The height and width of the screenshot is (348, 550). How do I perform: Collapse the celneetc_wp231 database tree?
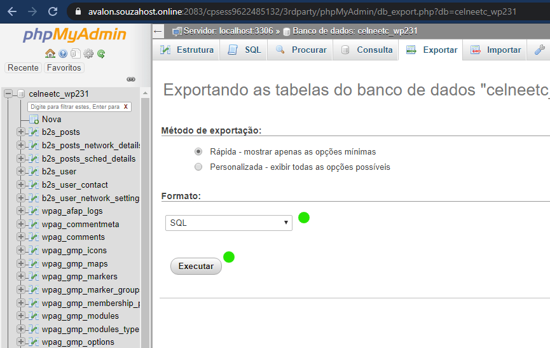pos(8,94)
